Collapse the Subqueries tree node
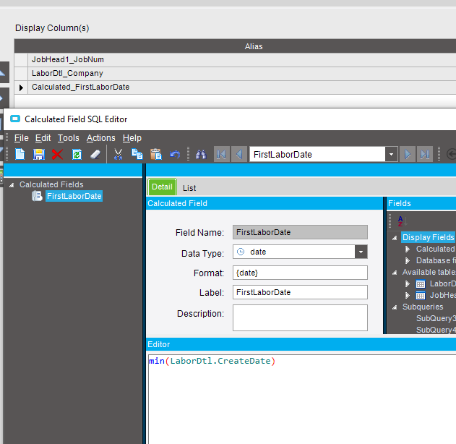The height and width of the screenshot is (444, 456). [395, 307]
